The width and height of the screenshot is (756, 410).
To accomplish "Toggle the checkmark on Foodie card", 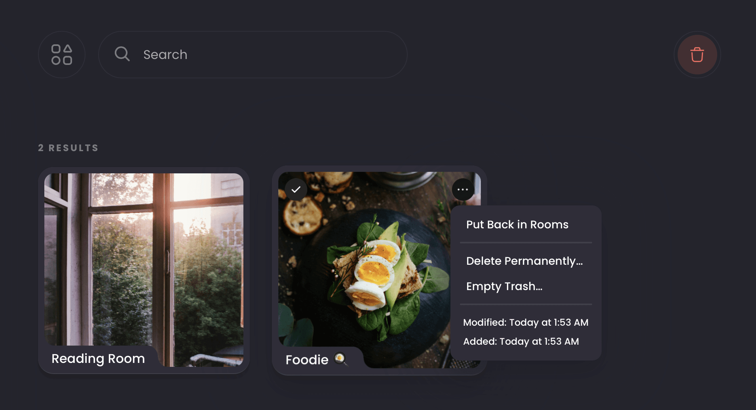I will 296,190.
